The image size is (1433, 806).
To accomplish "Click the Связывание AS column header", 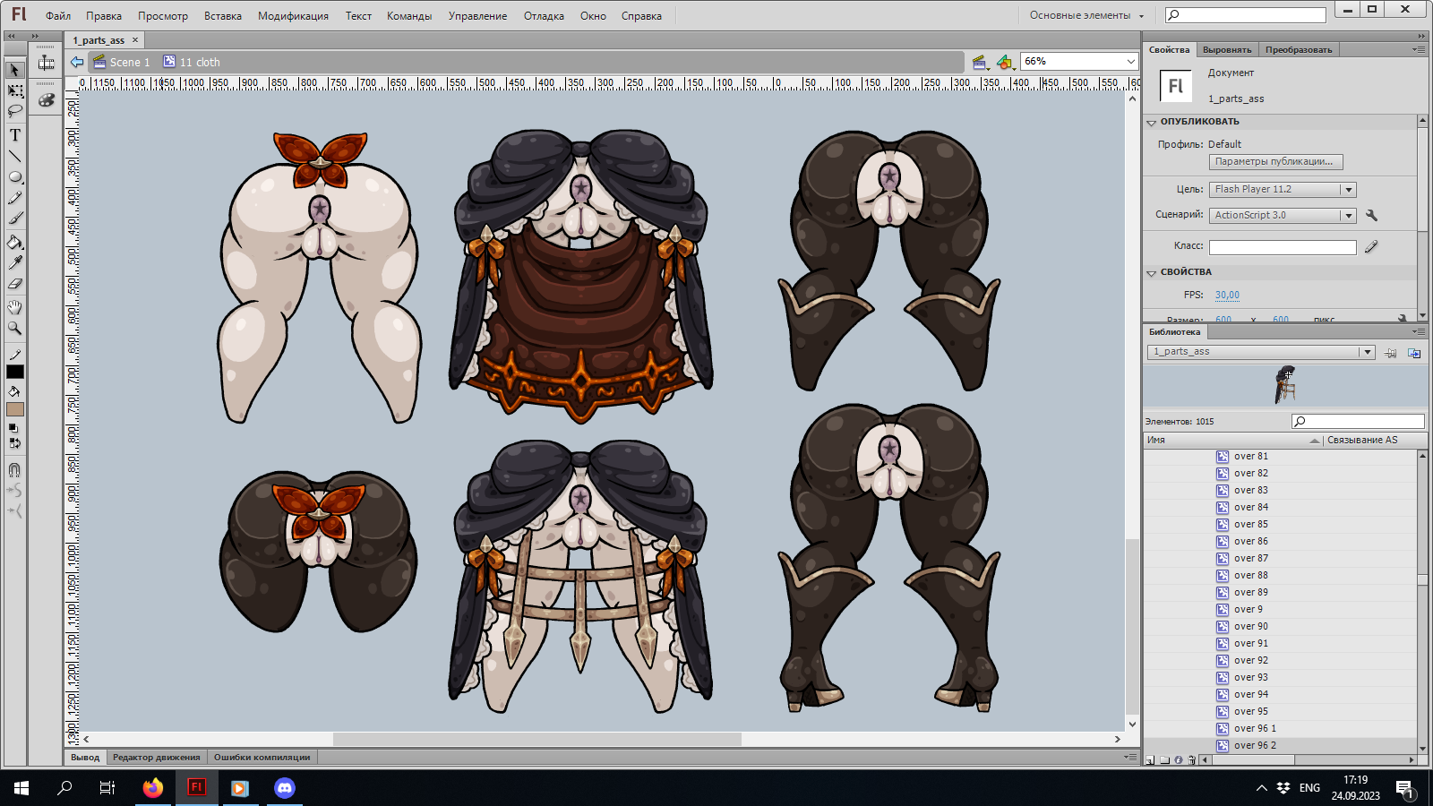I will tap(1369, 441).
